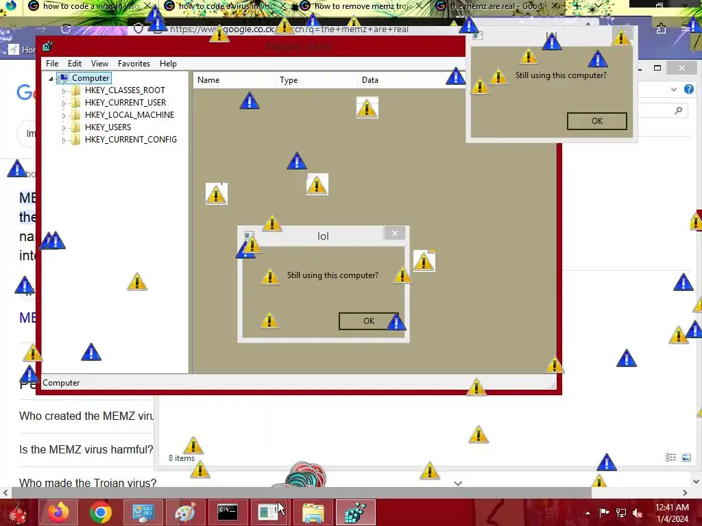This screenshot has height=526, width=702.
Task: Click the Data column header
Action: [411, 80]
